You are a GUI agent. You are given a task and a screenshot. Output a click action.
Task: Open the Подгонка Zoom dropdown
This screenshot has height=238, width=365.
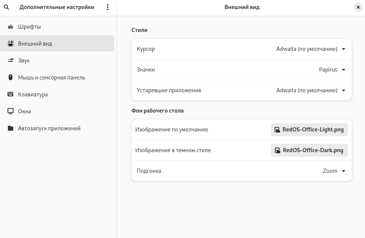334,171
